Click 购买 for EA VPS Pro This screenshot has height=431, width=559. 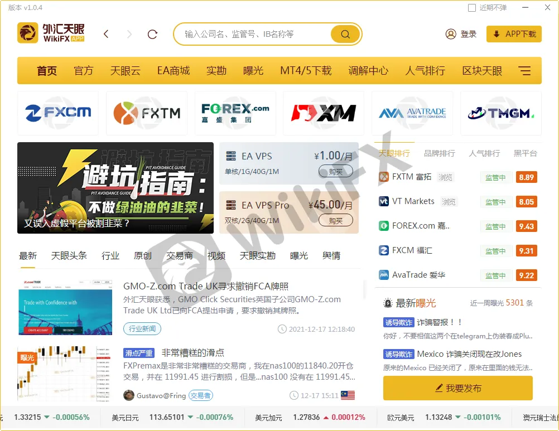pos(335,220)
